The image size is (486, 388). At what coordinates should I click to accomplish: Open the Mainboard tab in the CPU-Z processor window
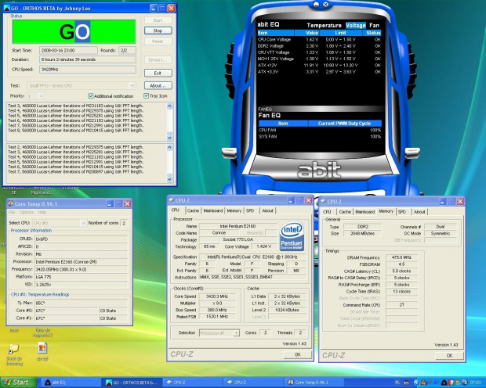click(213, 210)
